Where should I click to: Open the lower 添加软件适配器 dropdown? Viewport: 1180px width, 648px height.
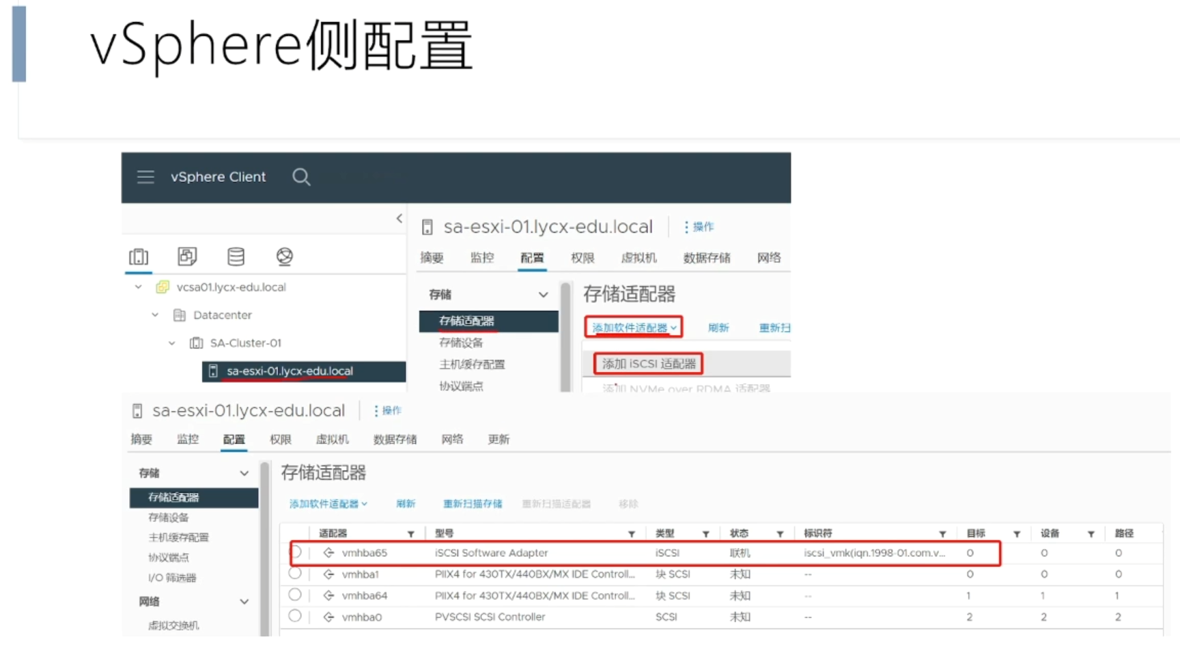(328, 504)
